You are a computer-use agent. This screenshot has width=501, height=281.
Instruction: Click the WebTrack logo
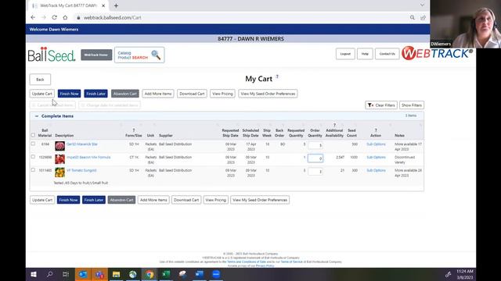(437, 53)
